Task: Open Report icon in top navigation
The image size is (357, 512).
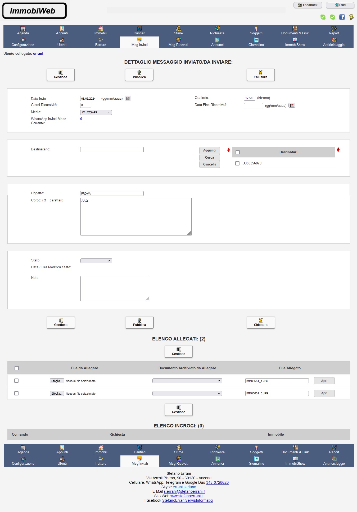Action: click(x=334, y=29)
